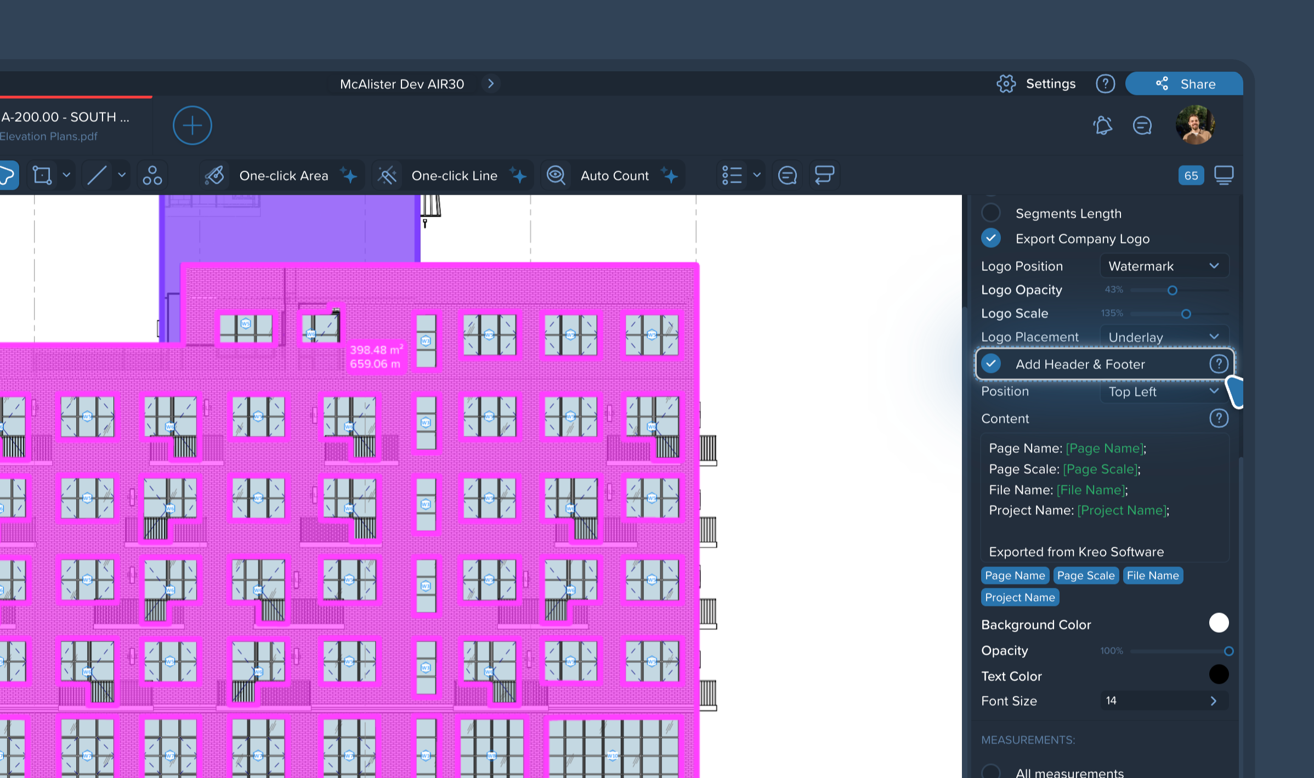Select the rectangle area tool

[x=42, y=175]
